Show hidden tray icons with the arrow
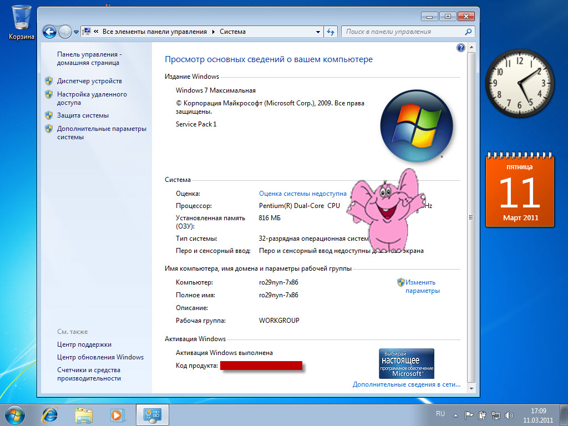Viewport: 568px width, 426px height. tap(455, 415)
